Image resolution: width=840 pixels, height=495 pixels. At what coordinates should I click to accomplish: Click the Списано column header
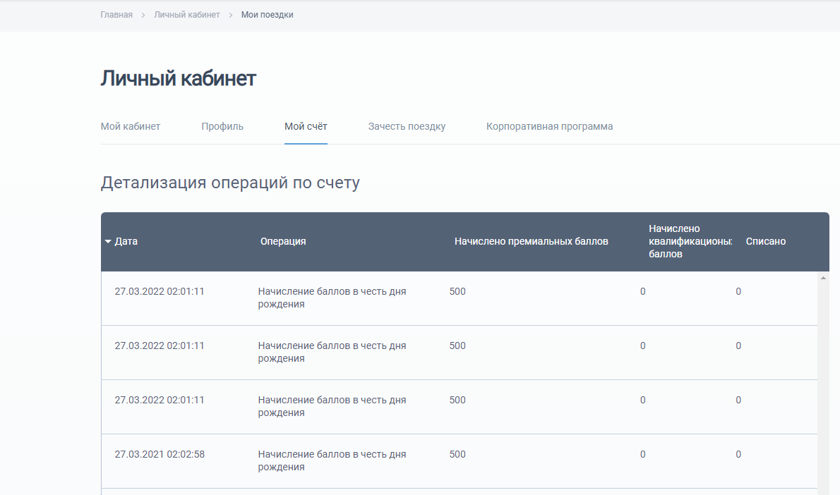pos(765,241)
